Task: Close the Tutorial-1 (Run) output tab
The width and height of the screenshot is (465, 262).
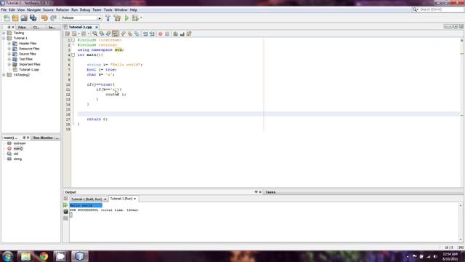Action: coord(135,199)
